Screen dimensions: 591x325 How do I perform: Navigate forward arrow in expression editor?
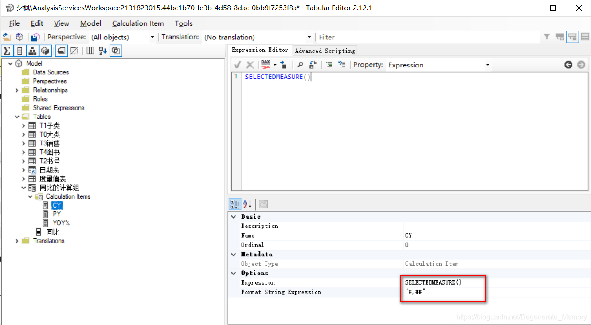(x=581, y=65)
